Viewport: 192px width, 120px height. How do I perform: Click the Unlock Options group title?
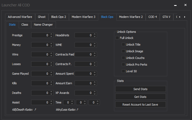pyautogui.click(x=126, y=32)
